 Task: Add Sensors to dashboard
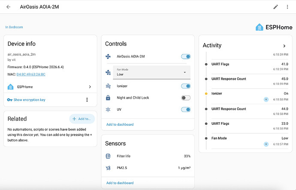(x=120, y=183)
